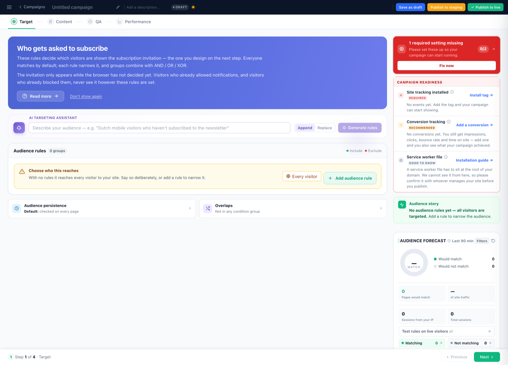Click Read more in the blue banner
This screenshot has height=365, width=508.
[40, 96]
